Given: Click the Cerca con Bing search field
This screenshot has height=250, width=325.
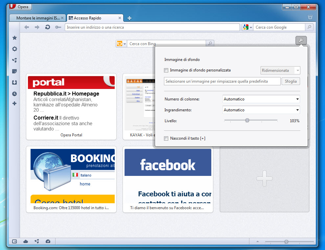Looking at the screenshot, I should coord(166,43).
